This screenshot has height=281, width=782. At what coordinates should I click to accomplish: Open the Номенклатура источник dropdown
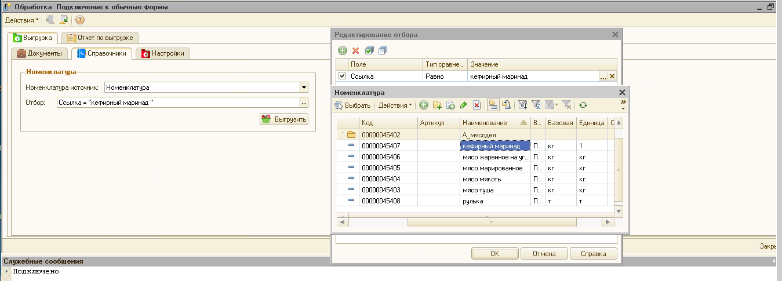coord(304,87)
